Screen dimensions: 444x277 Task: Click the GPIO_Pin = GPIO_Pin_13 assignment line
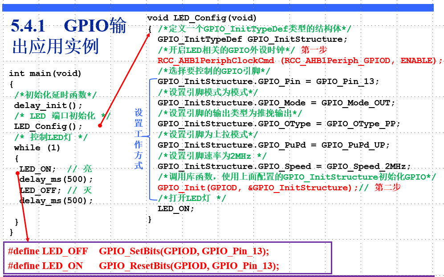(268, 81)
